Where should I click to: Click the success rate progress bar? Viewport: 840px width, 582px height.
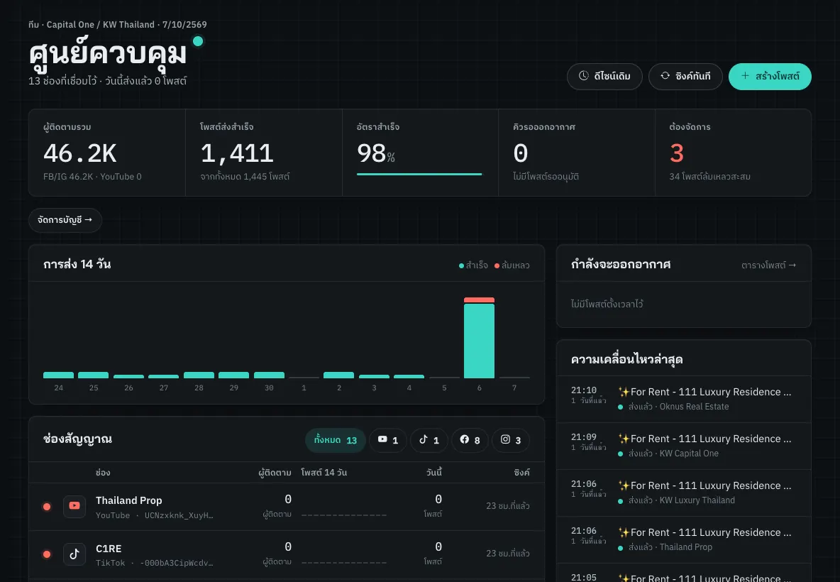click(x=419, y=174)
